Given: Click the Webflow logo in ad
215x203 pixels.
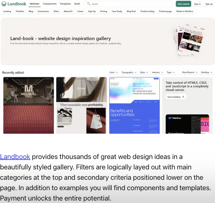Looking at the screenshot, I should [x=175, y=118].
